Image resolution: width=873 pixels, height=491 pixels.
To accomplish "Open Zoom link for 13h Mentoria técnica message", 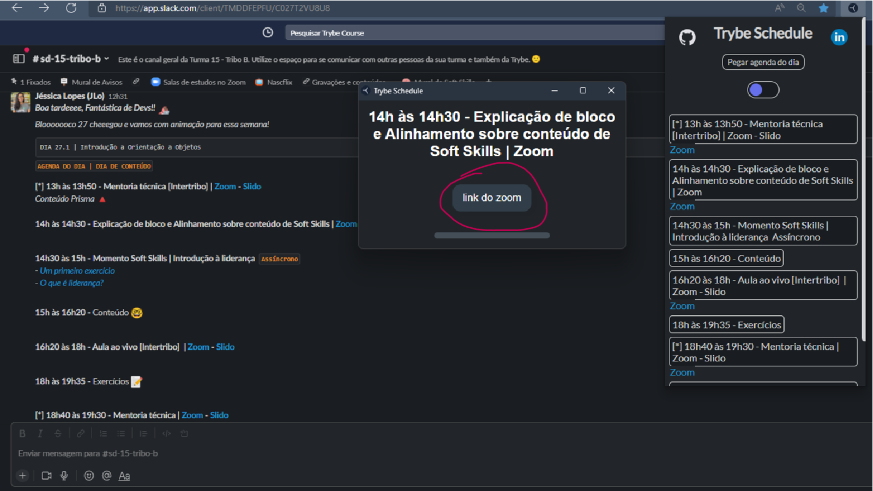I will point(225,186).
